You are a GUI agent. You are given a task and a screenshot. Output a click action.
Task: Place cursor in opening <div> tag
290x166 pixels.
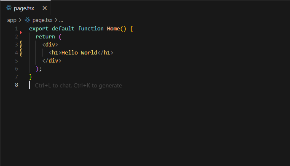tap(50, 45)
